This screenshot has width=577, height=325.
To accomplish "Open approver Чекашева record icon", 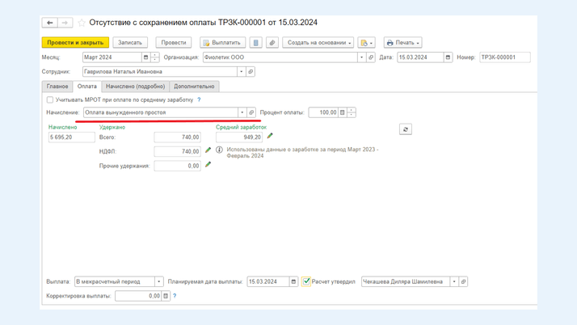I will tap(463, 281).
